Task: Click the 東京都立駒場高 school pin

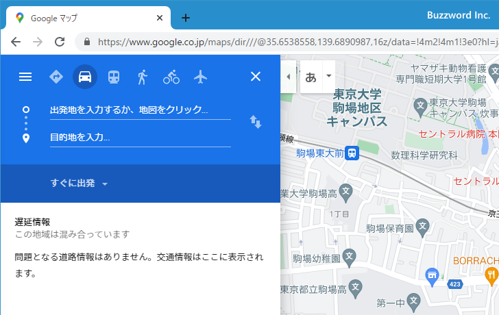Action: coord(356,288)
